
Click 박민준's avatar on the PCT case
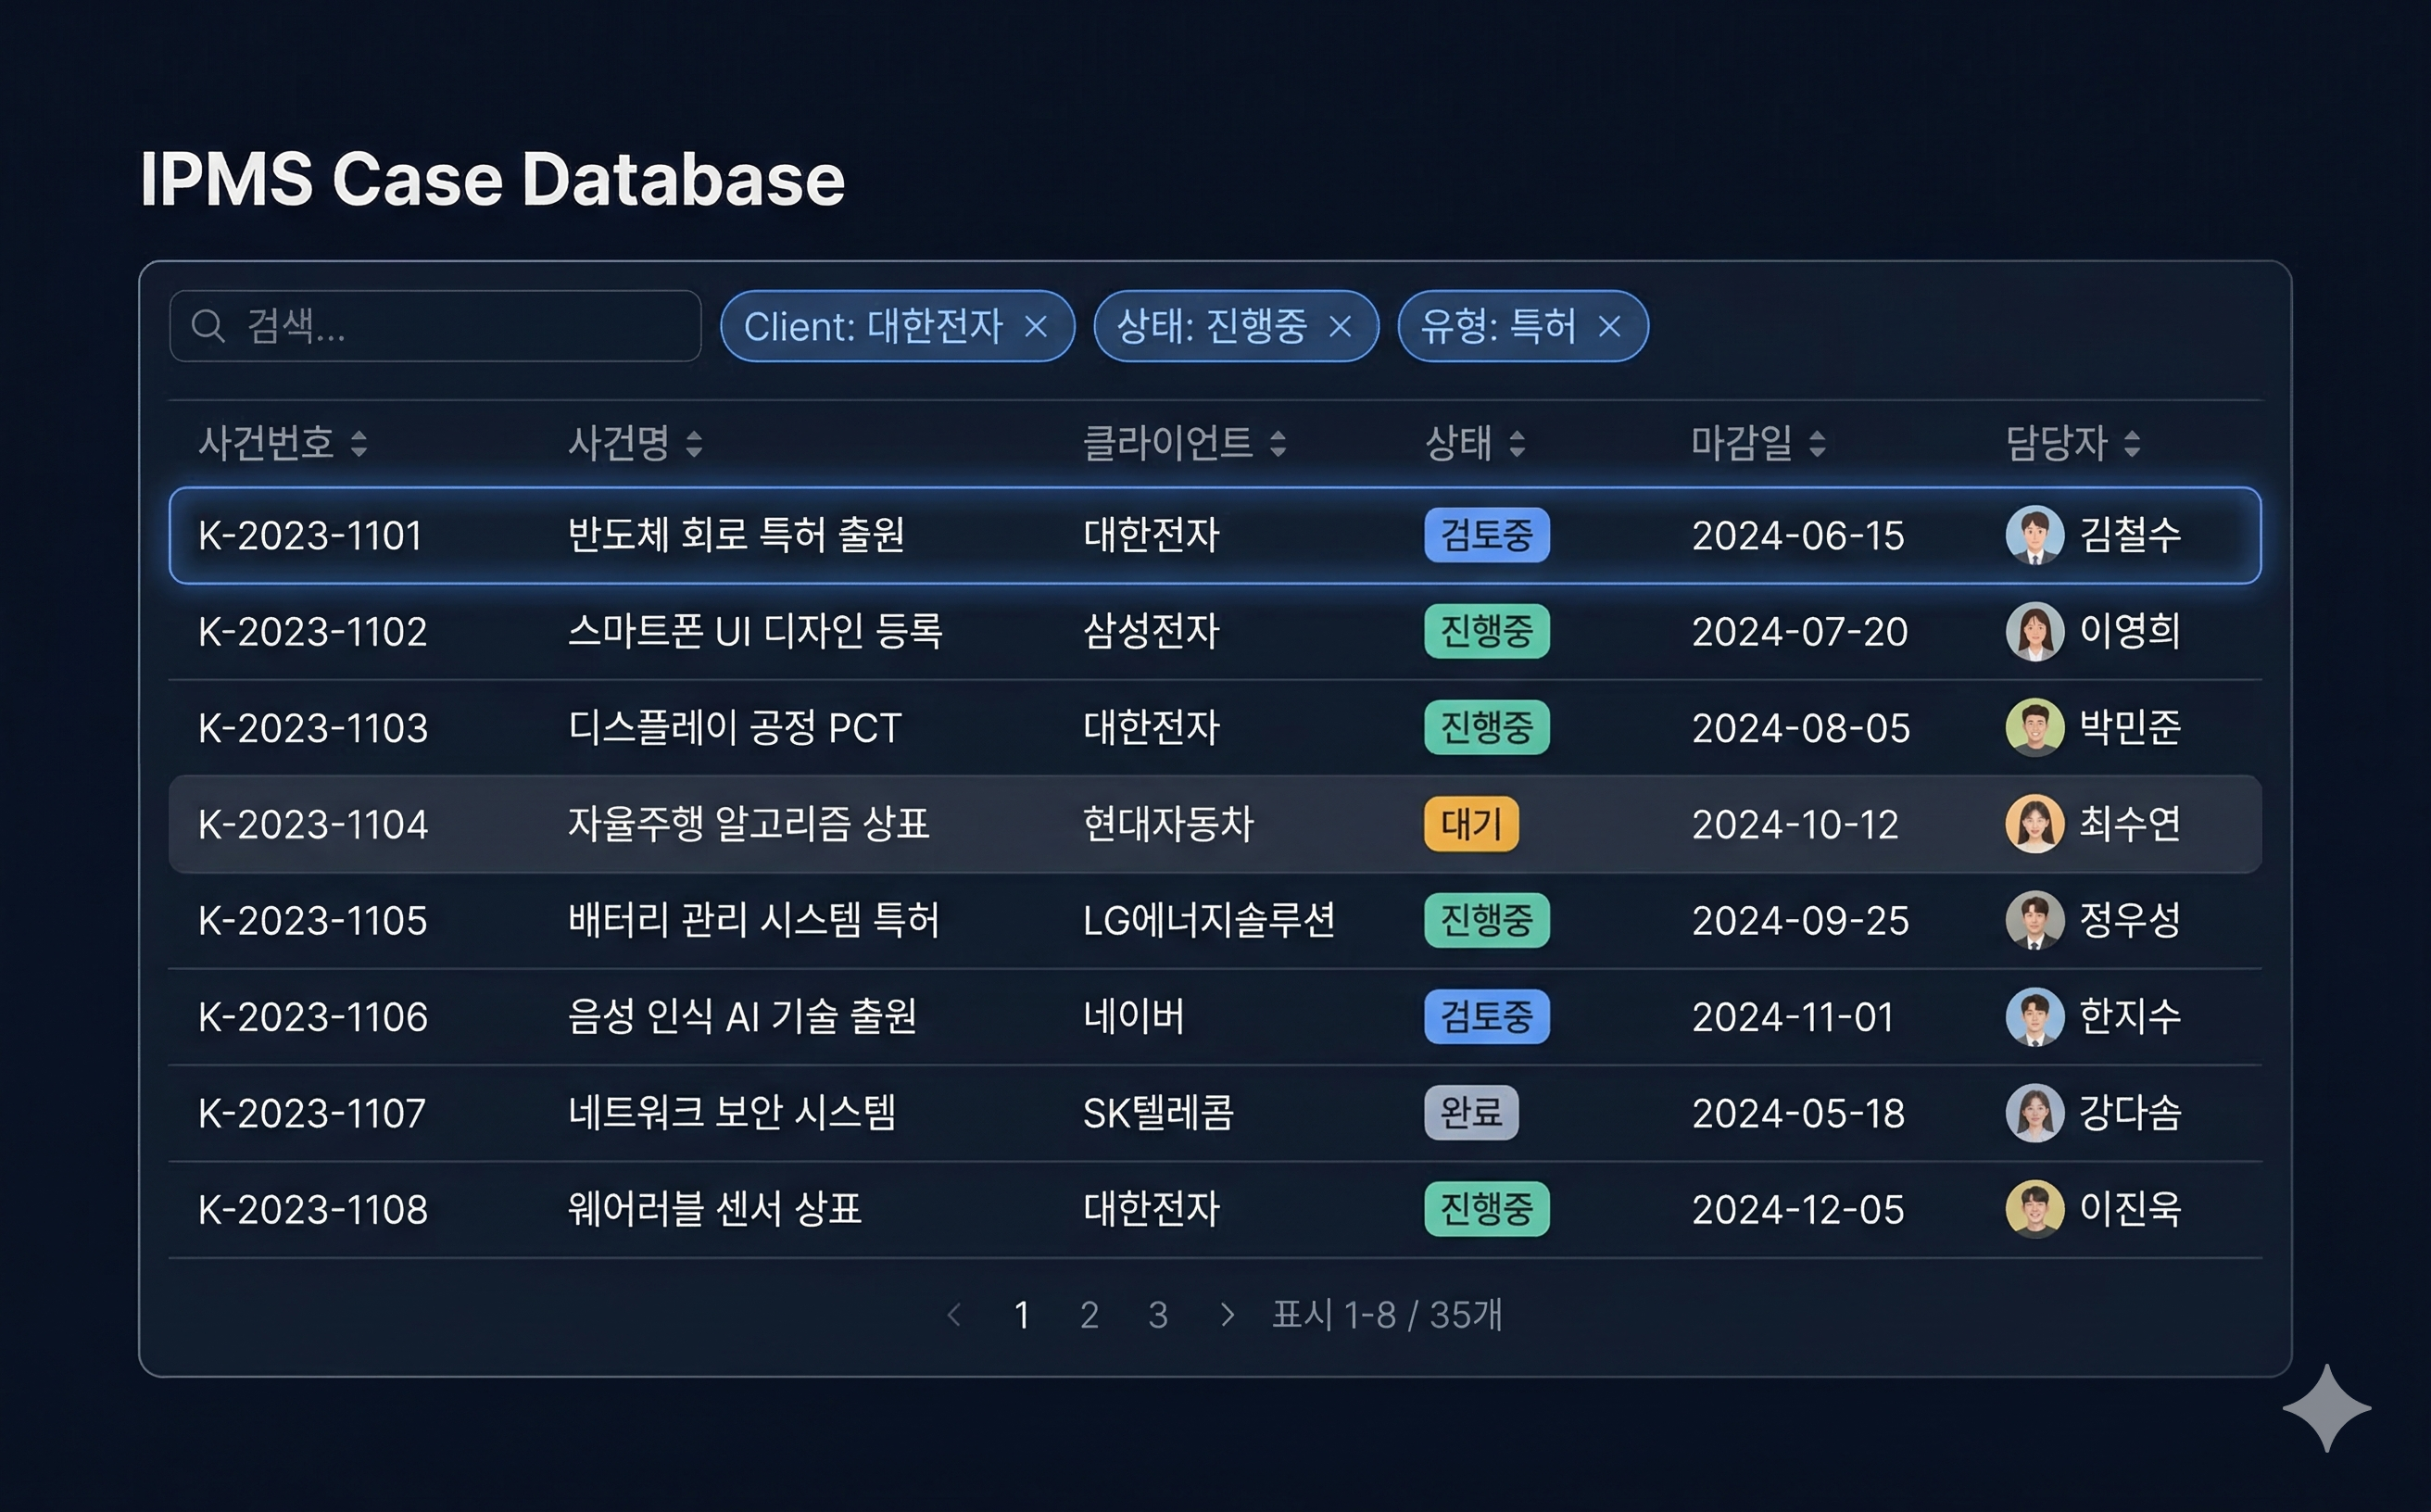pyautogui.click(x=2037, y=728)
